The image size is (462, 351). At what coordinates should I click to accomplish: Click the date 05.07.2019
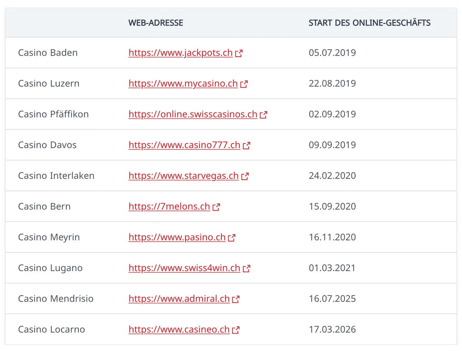(x=332, y=53)
